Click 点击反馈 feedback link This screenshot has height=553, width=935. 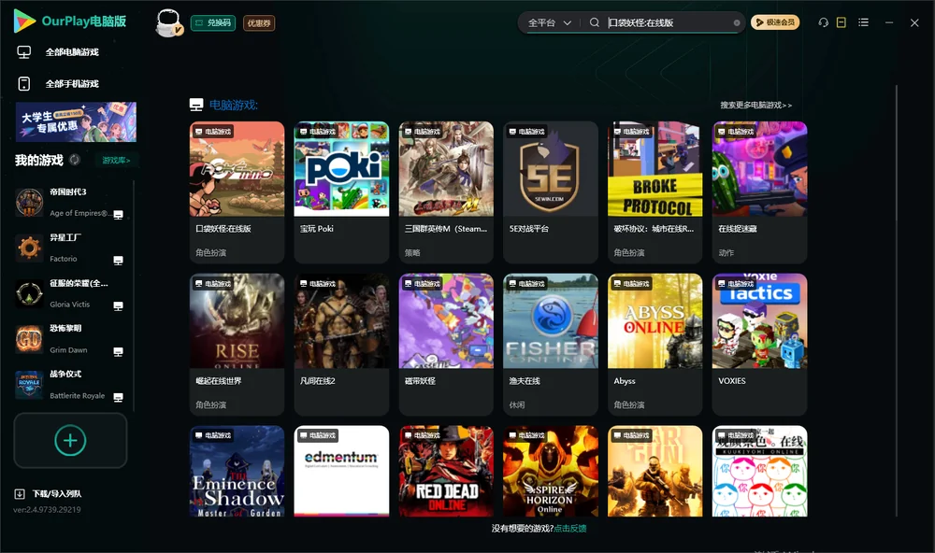pos(570,528)
